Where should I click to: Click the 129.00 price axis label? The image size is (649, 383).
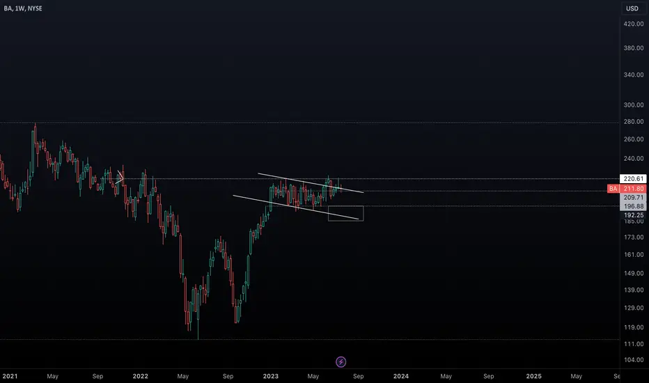coord(634,308)
